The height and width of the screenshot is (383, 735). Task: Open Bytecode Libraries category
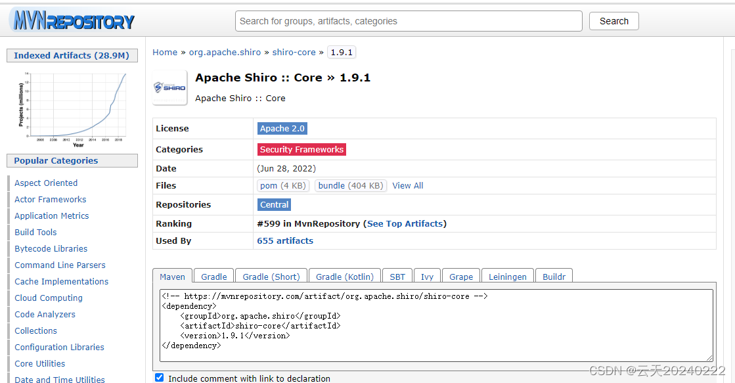(x=51, y=248)
